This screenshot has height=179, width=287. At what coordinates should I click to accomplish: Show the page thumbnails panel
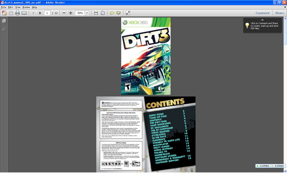(x=4, y=21)
